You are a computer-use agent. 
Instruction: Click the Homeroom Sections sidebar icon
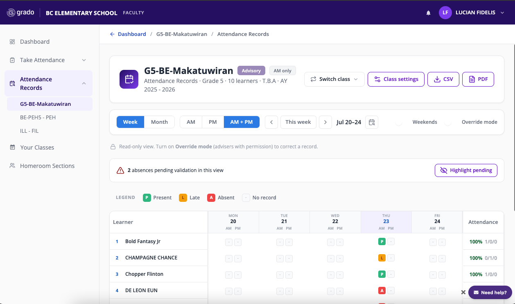(x=12, y=166)
